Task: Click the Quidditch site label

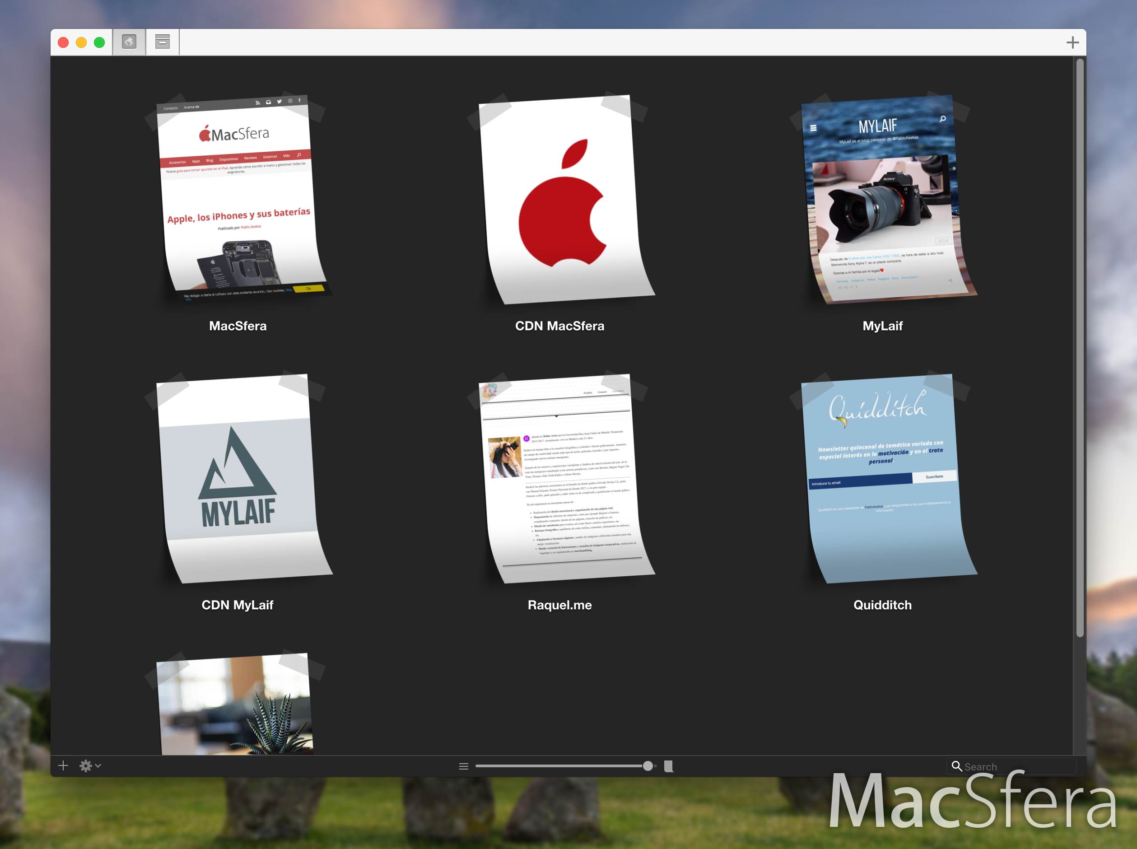Action: (882, 605)
